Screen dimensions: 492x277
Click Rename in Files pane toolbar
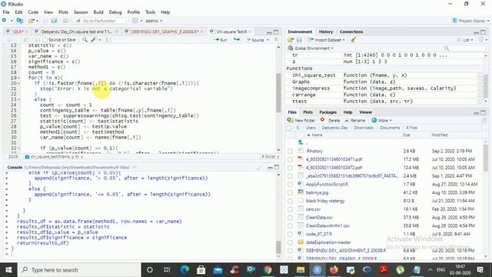coord(355,120)
